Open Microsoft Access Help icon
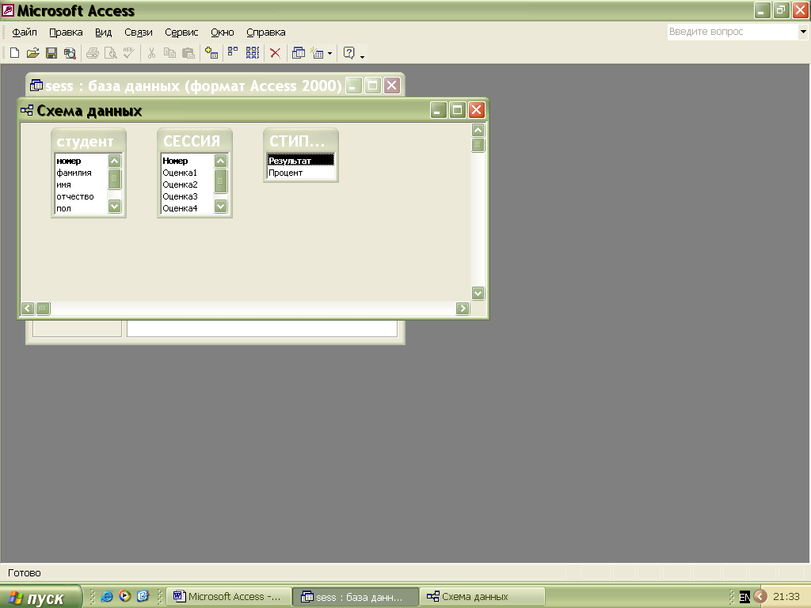Screen dimensions: 811x608 [x=349, y=53]
